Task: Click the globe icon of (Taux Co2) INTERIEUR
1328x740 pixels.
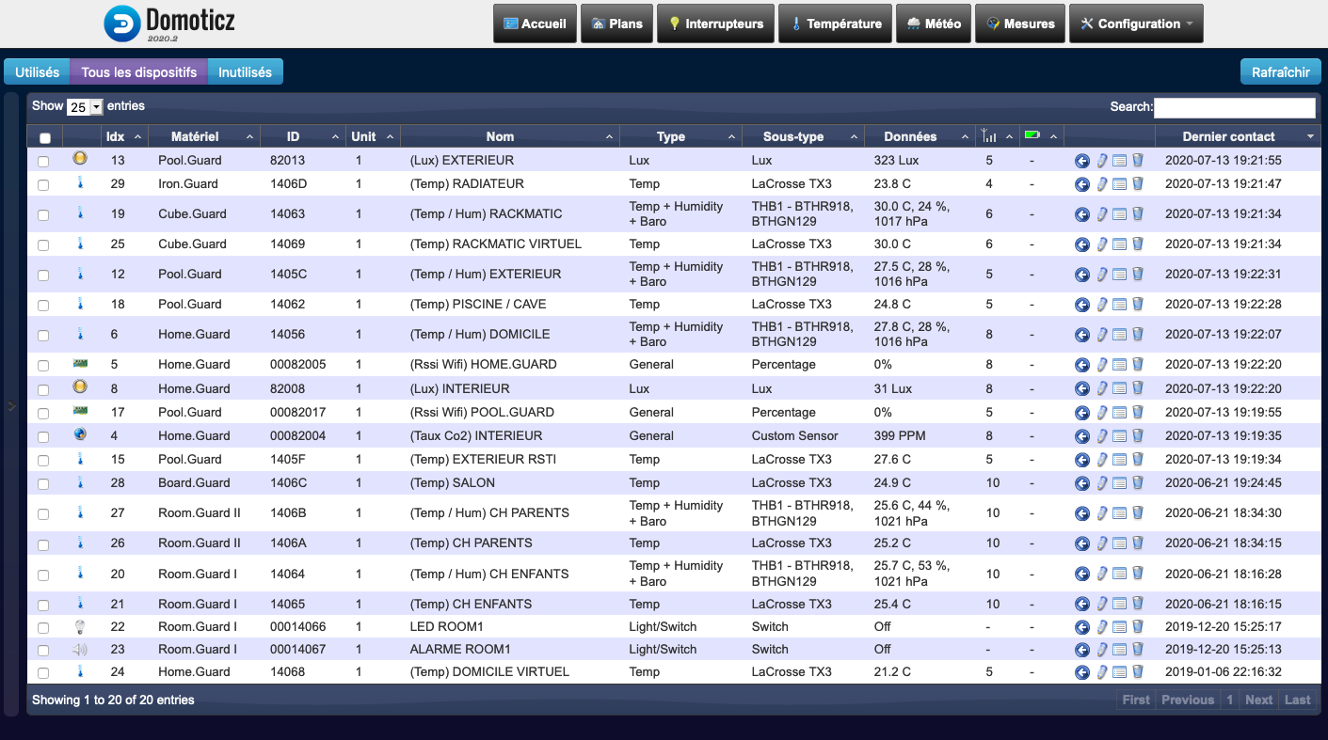Action: click(x=80, y=435)
